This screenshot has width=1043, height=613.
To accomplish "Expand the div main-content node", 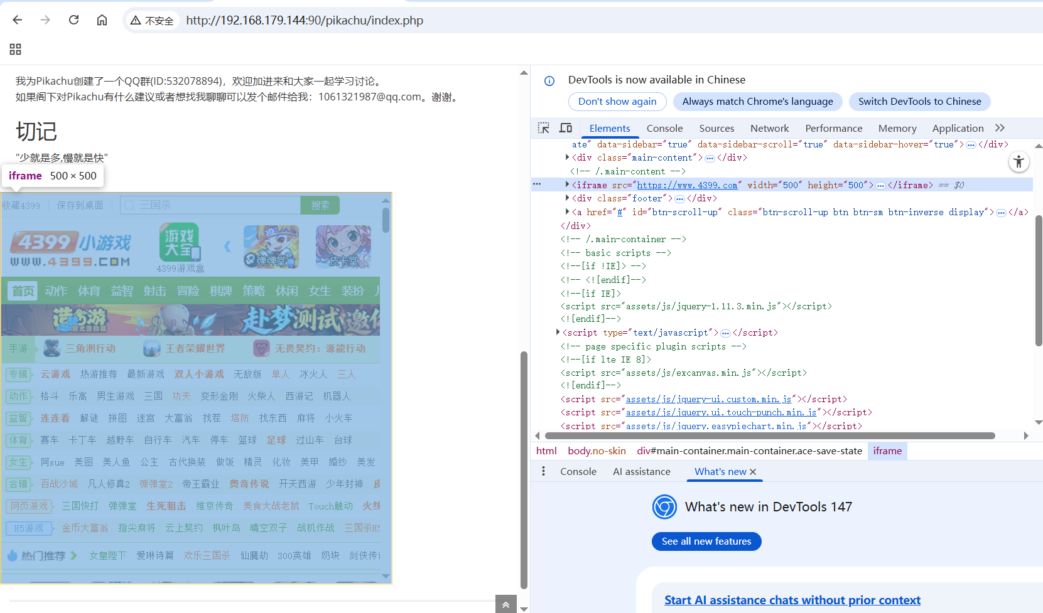I will coord(567,157).
